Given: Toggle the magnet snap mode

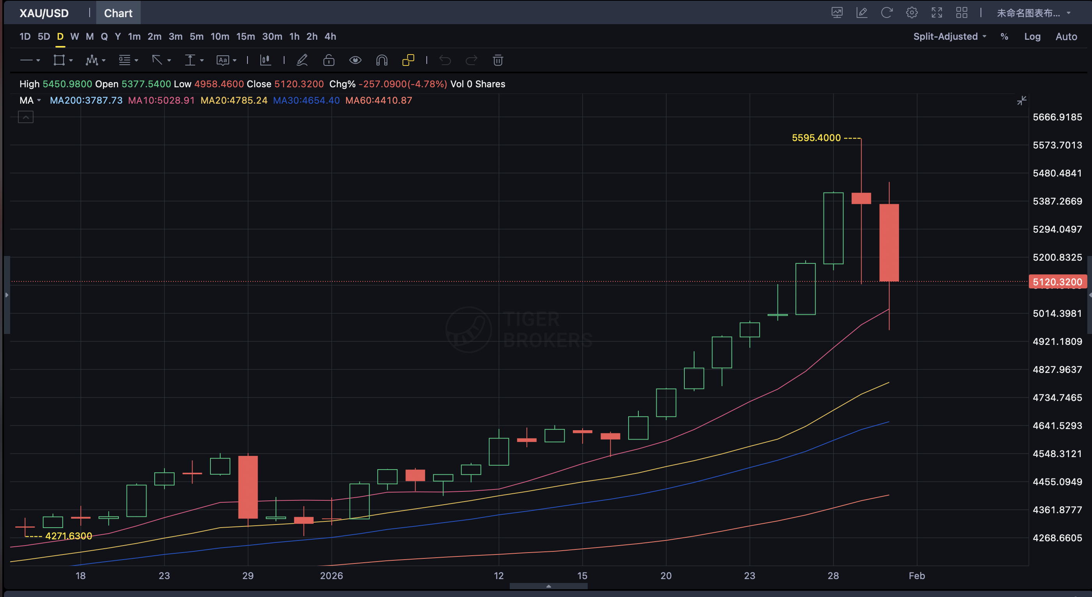Looking at the screenshot, I should (x=382, y=60).
